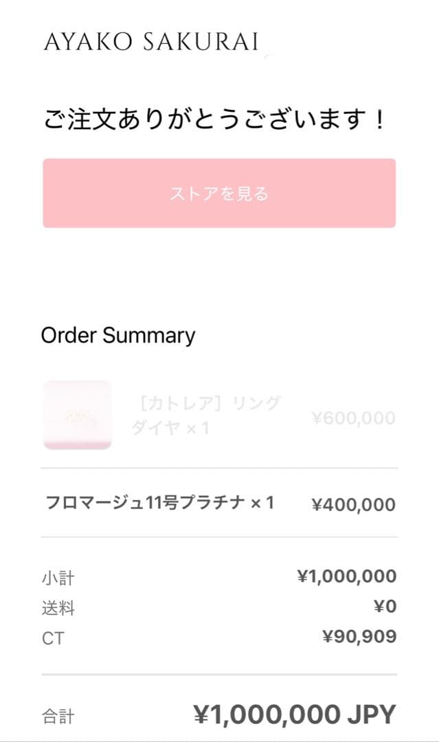Select the ¥90,909 tax amount
This screenshot has height=742, width=439.
tap(359, 637)
